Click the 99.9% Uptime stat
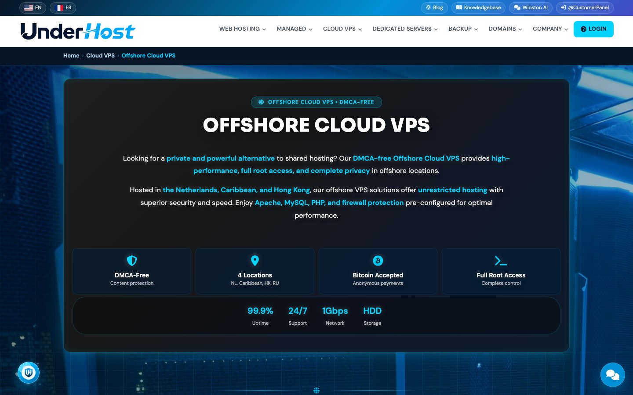The width and height of the screenshot is (633, 395). [260, 316]
